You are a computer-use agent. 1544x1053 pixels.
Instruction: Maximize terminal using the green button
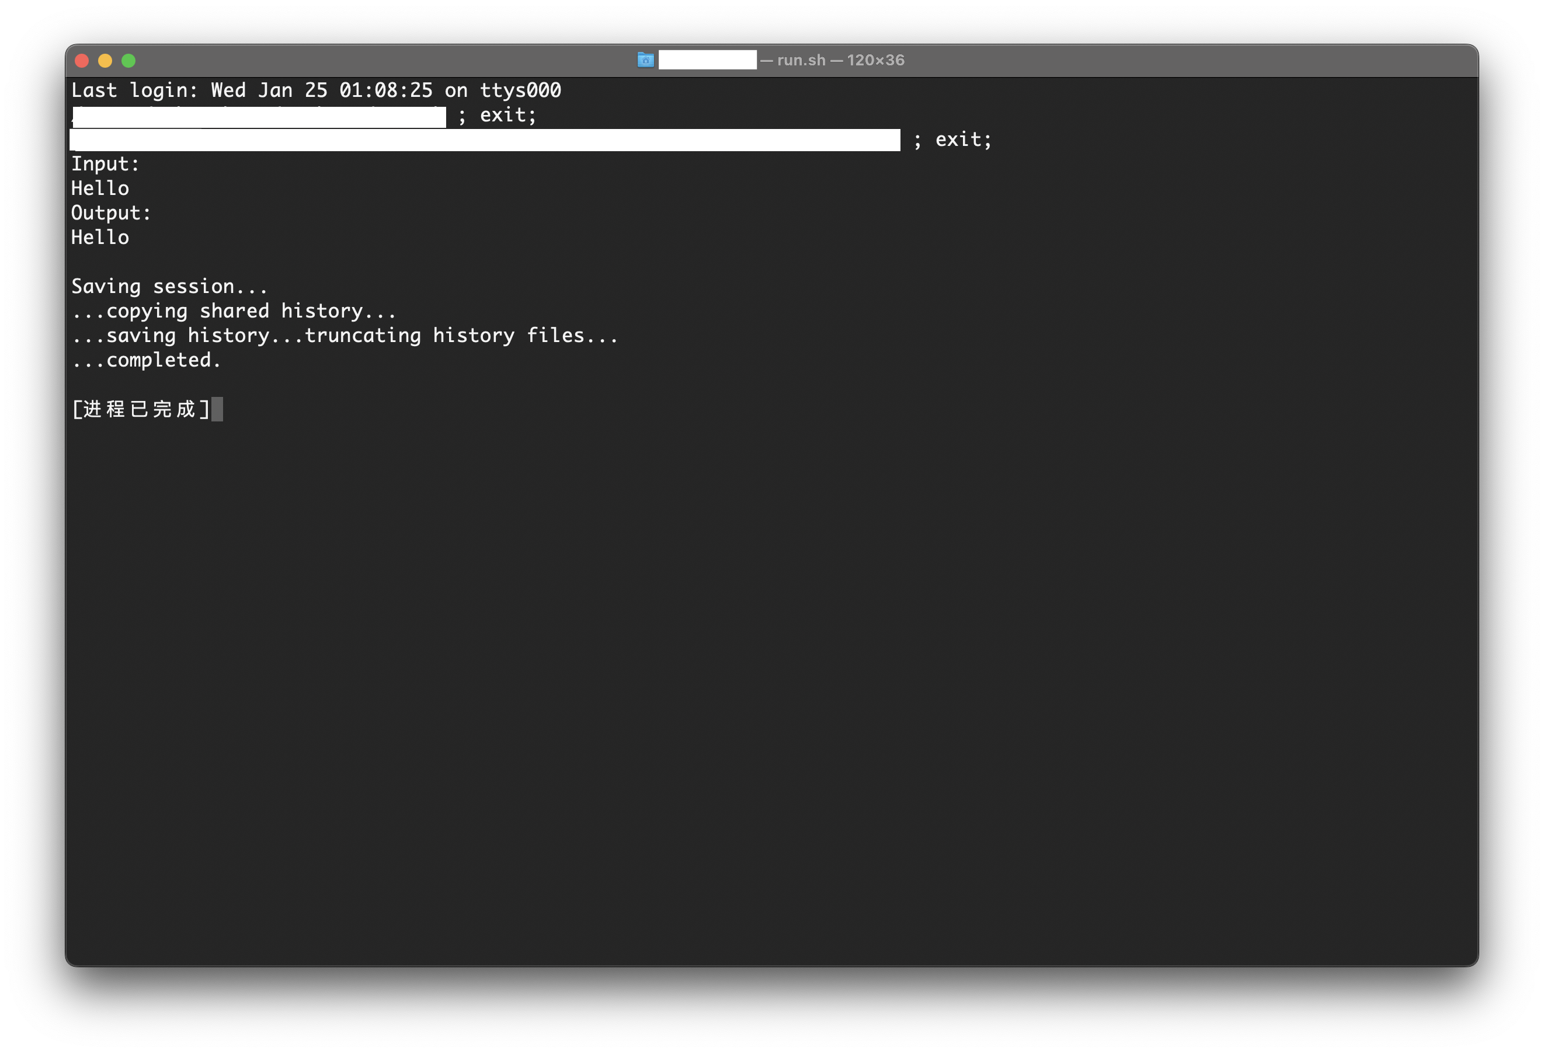coord(128,61)
